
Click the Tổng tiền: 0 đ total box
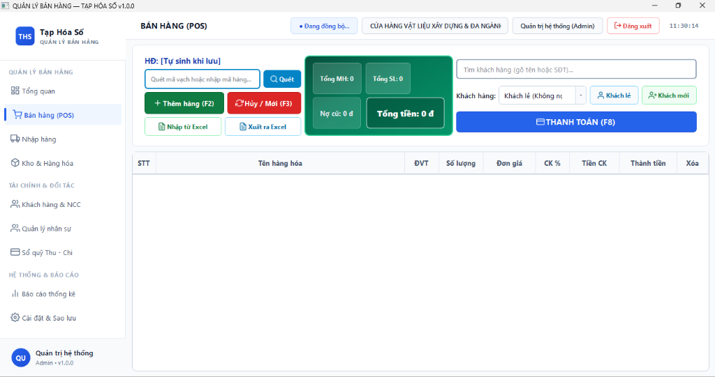406,114
